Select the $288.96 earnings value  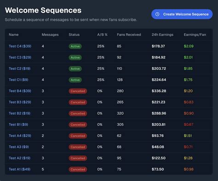click(159, 113)
